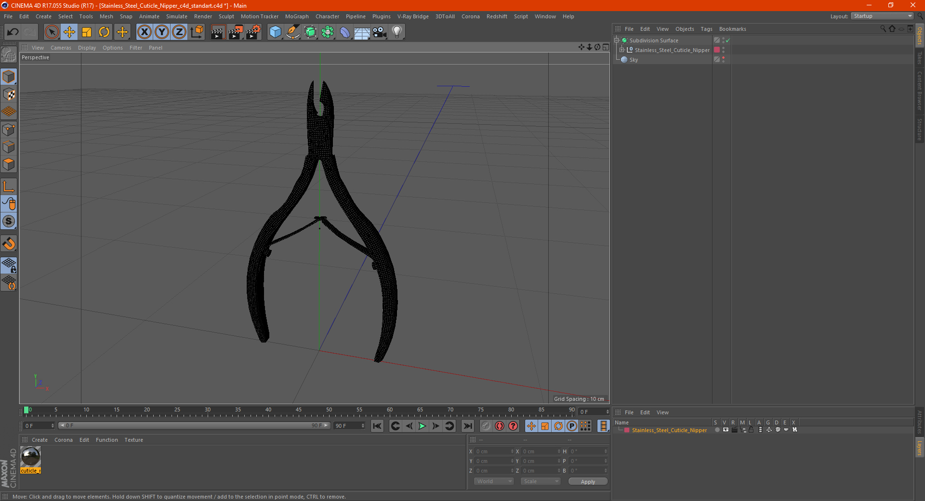Toggle X axis lock
Viewport: 925px width, 501px height.
tap(144, 32)
